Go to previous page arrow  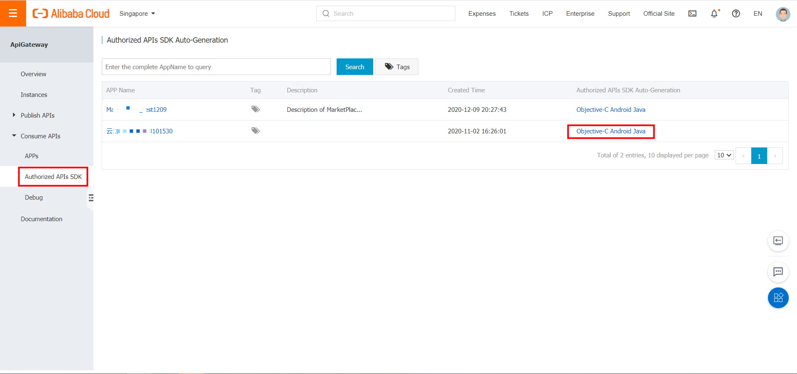point(743,156)
